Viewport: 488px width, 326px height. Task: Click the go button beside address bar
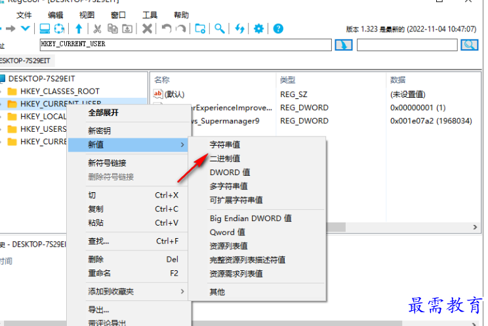(x=344, y=45)
